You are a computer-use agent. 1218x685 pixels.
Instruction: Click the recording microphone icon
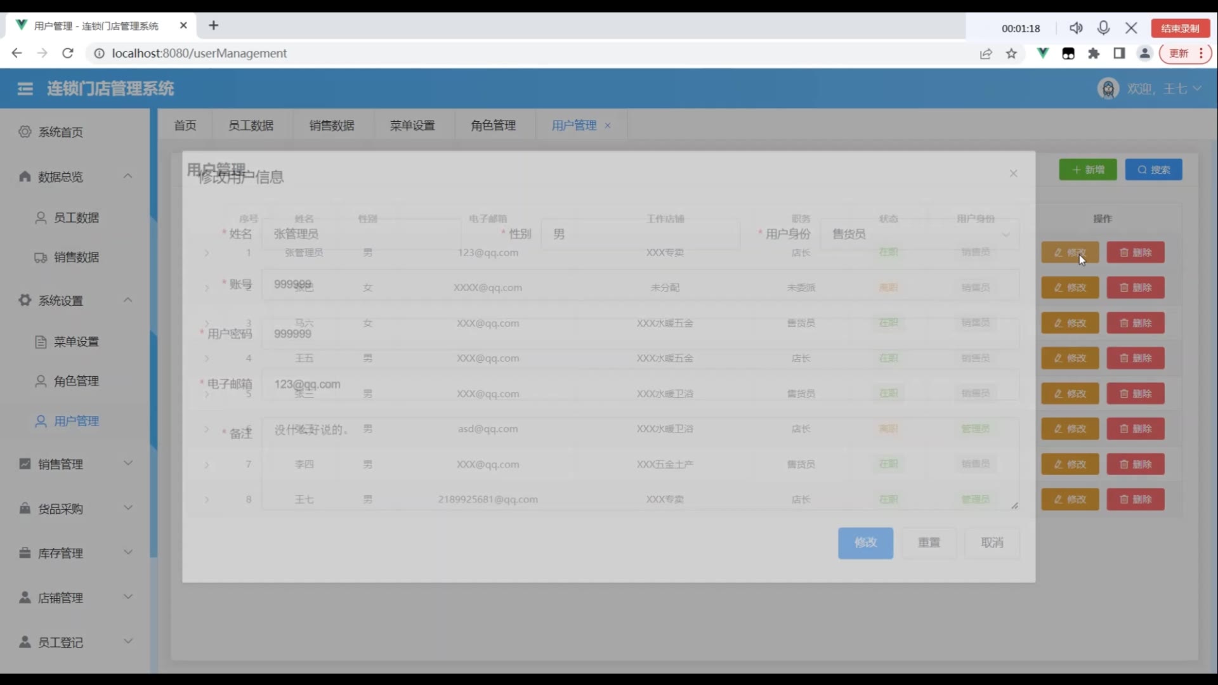point(1104,28)
